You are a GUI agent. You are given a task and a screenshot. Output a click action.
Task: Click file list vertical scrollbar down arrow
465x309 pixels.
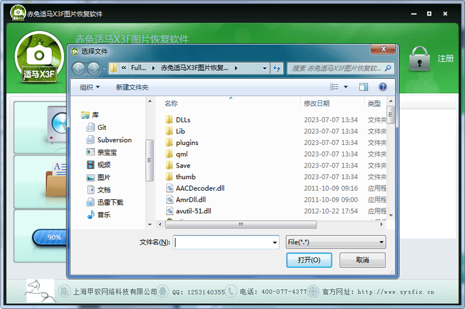point(391,215)
